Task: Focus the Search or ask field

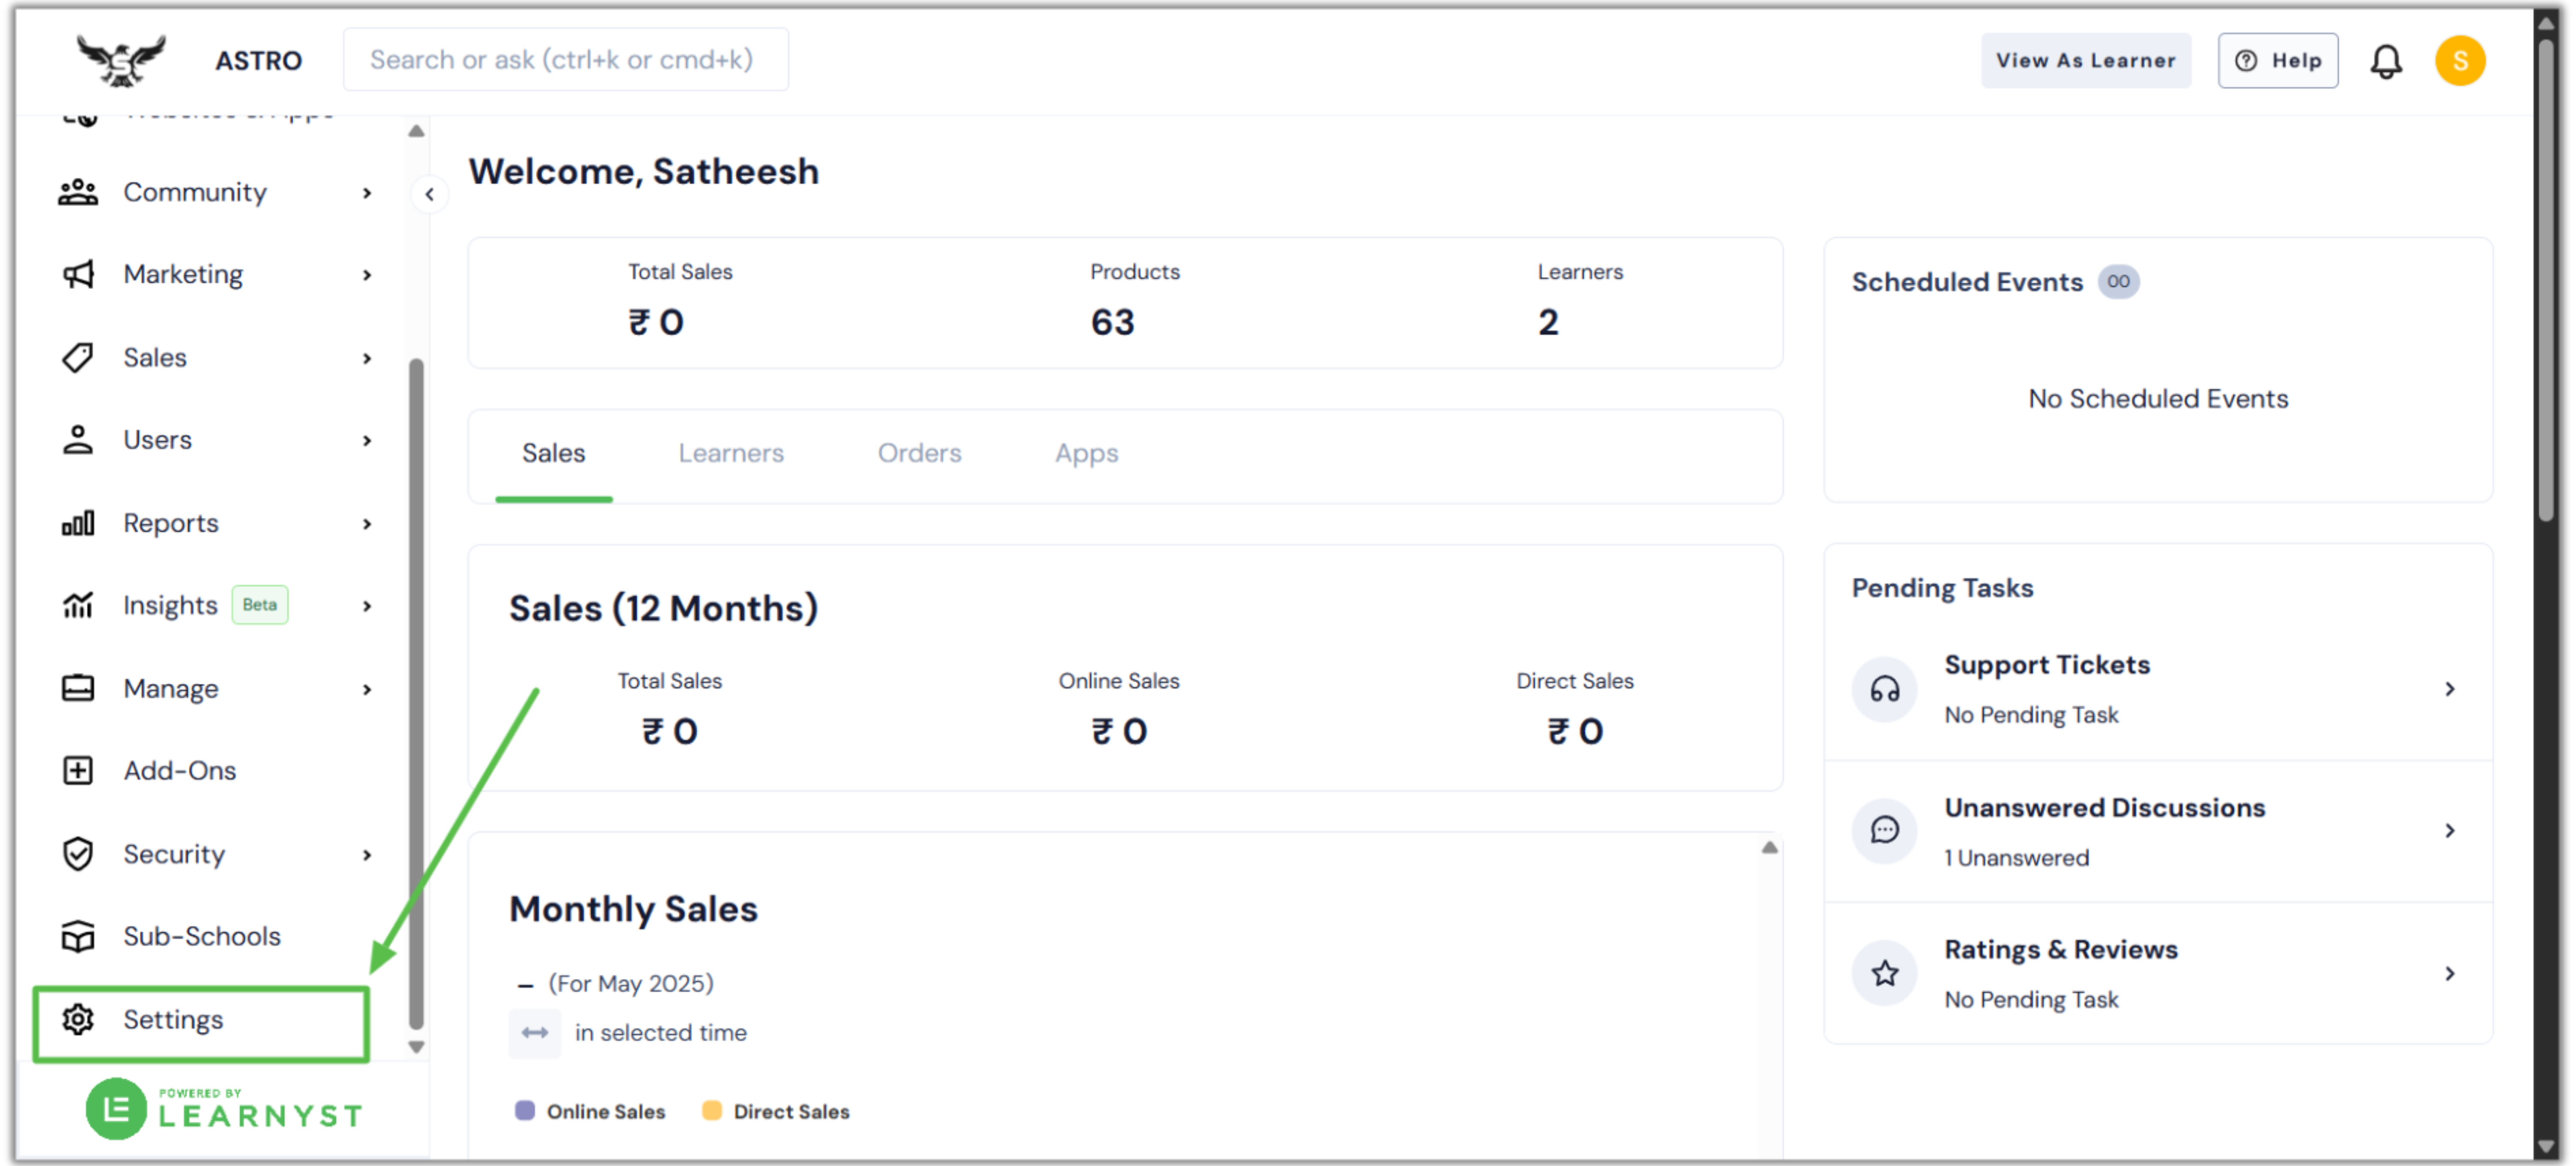Action: (x=565, y=60)
